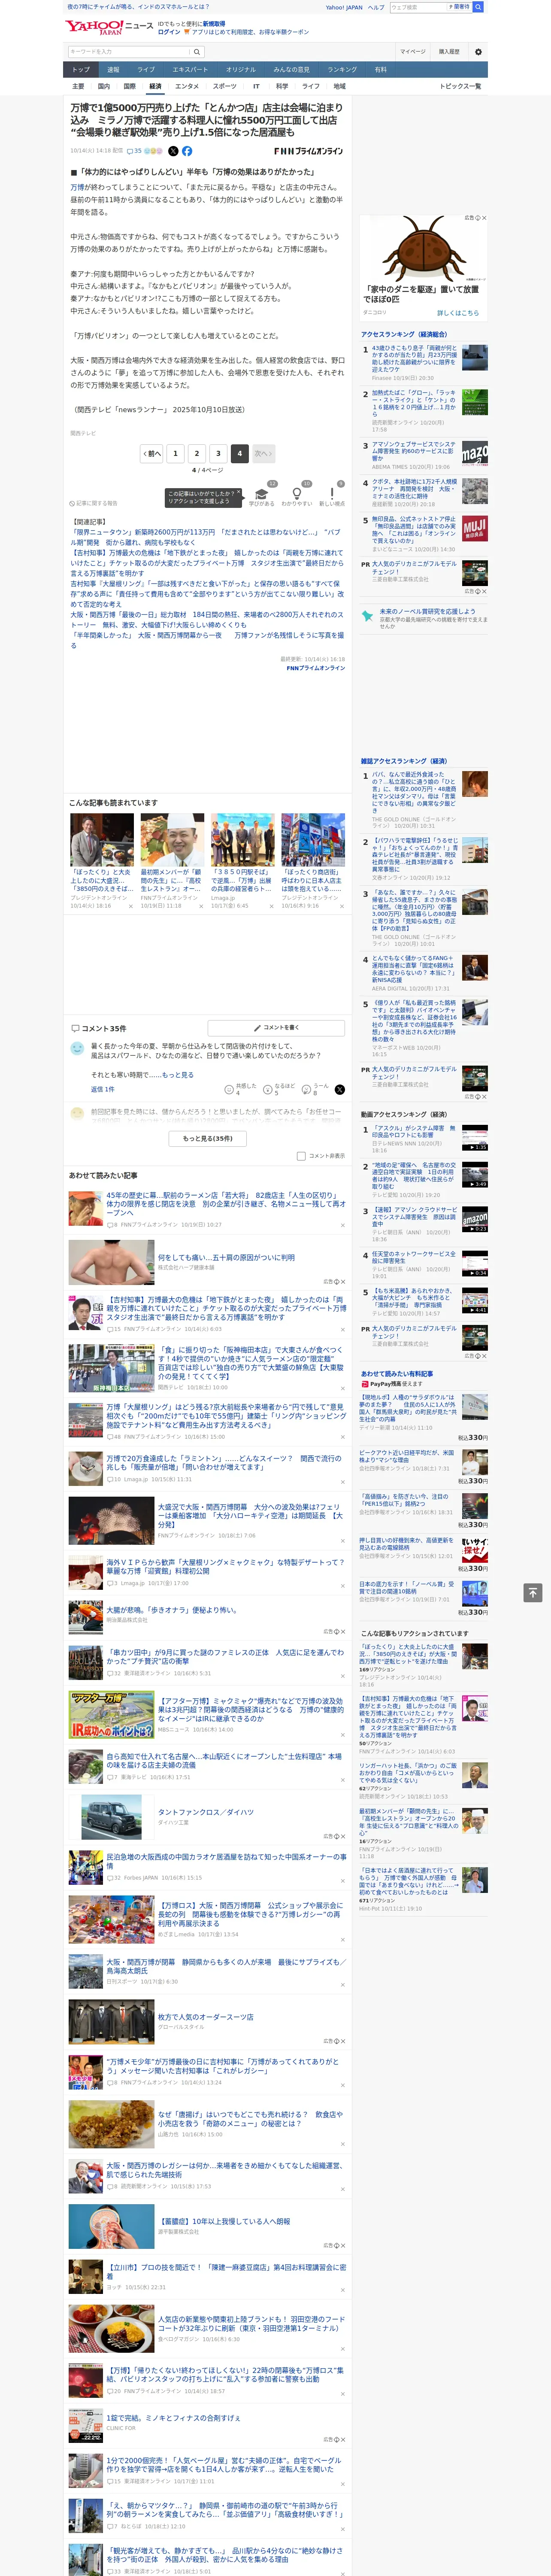Click the first commenter's blue avatar
The height and width of the screenshot is (2576, 551).
point(77,1048)
